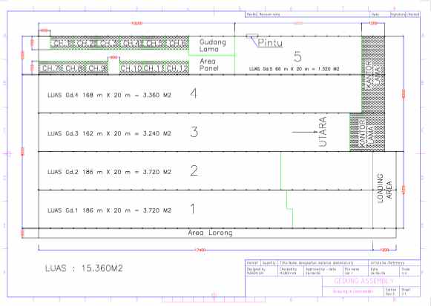This screenshot has width=431, height=306.
Task: Click the upper KANTOR LAMA hatched area
Action: [373, 74]
